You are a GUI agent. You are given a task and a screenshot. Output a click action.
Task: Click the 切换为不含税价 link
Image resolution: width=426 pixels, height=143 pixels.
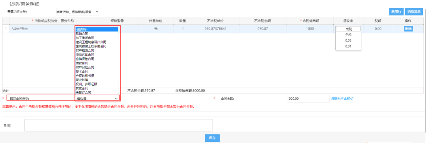(x=342, y=99)
